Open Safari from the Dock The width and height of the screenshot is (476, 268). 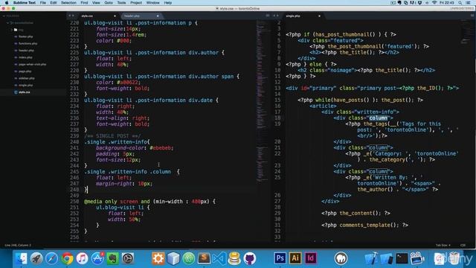pyautogui.click(x=51, y=258)
